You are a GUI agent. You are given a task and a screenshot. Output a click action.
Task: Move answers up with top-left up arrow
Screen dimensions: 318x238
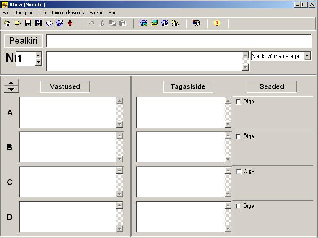coord(11,83)
